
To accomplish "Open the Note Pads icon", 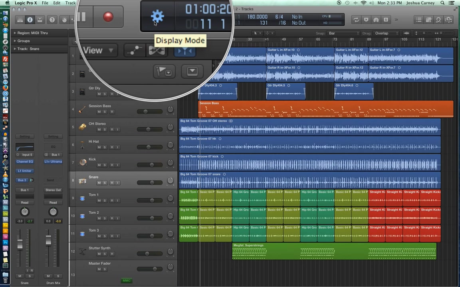I will (428, 20).
